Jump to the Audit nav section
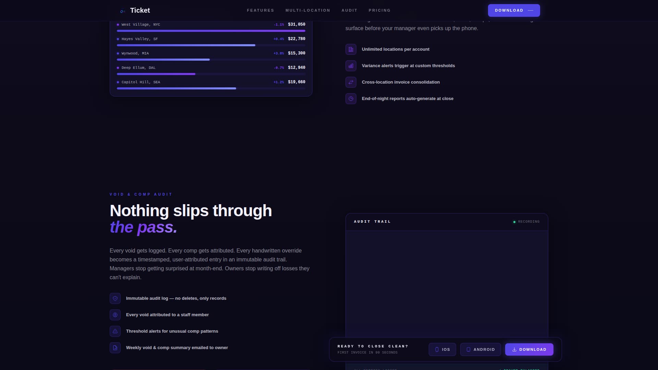The width and height of the screenshot is (658, 370). click(349, 10)
